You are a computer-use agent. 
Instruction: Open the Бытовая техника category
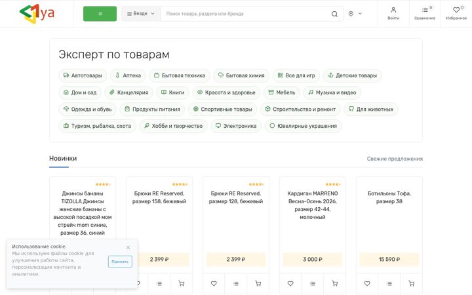(x=180, y=75)
